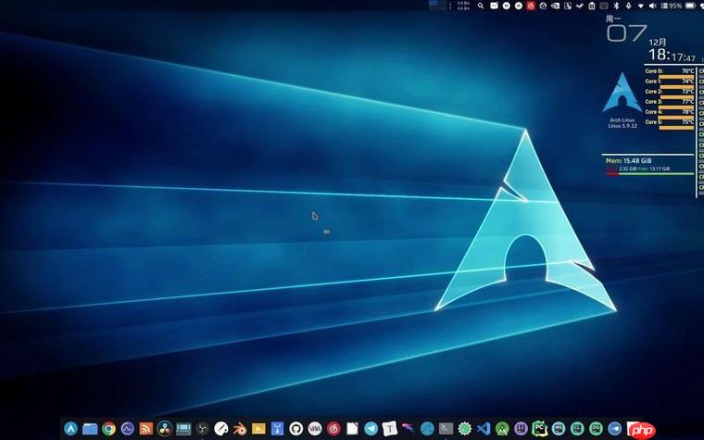Click the network speed indicator in panel
Image resolution: width=704 pixels, height=440 pixels.
[x=462, y=6]
